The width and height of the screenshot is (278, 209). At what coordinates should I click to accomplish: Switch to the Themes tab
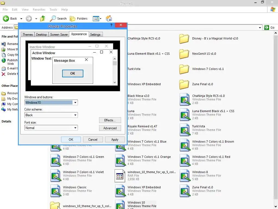pyautogui.click(x=28, y=35)
